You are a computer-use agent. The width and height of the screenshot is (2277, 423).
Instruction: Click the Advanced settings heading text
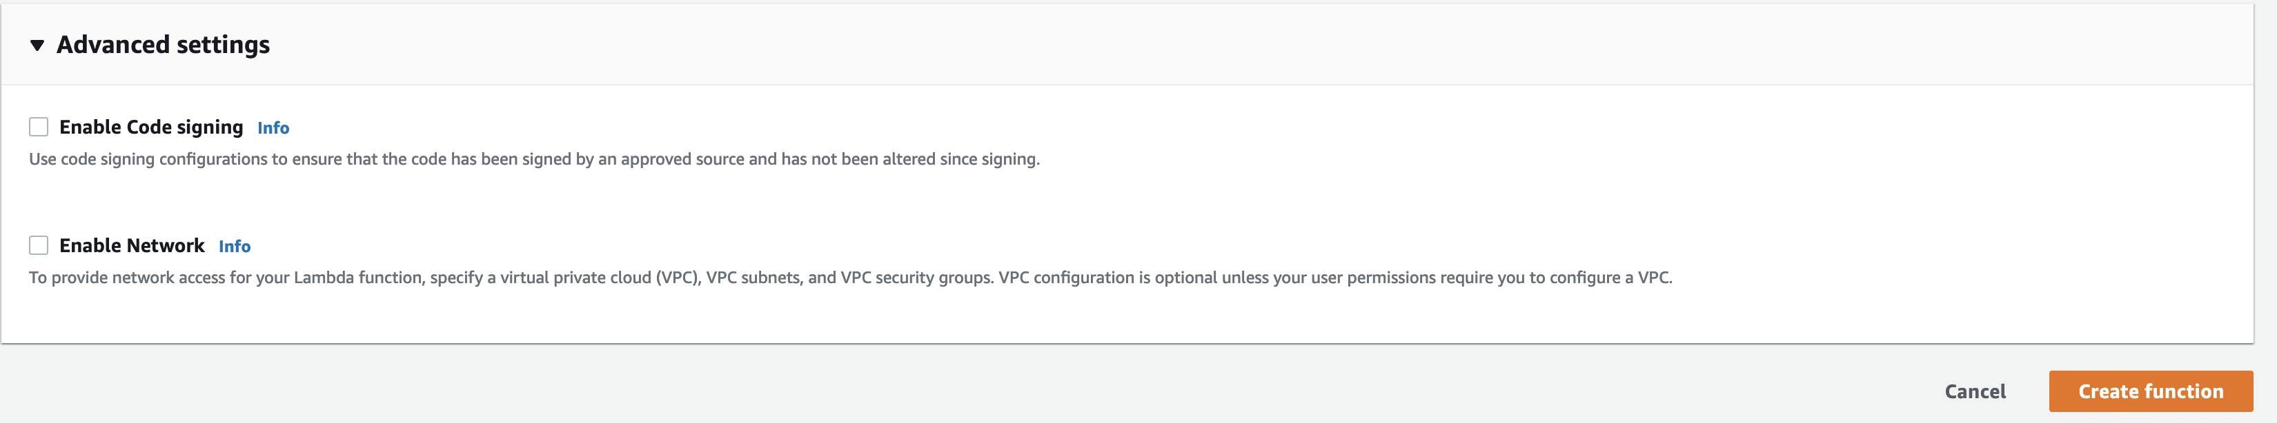pyautogui.click(x=164, y=45)
